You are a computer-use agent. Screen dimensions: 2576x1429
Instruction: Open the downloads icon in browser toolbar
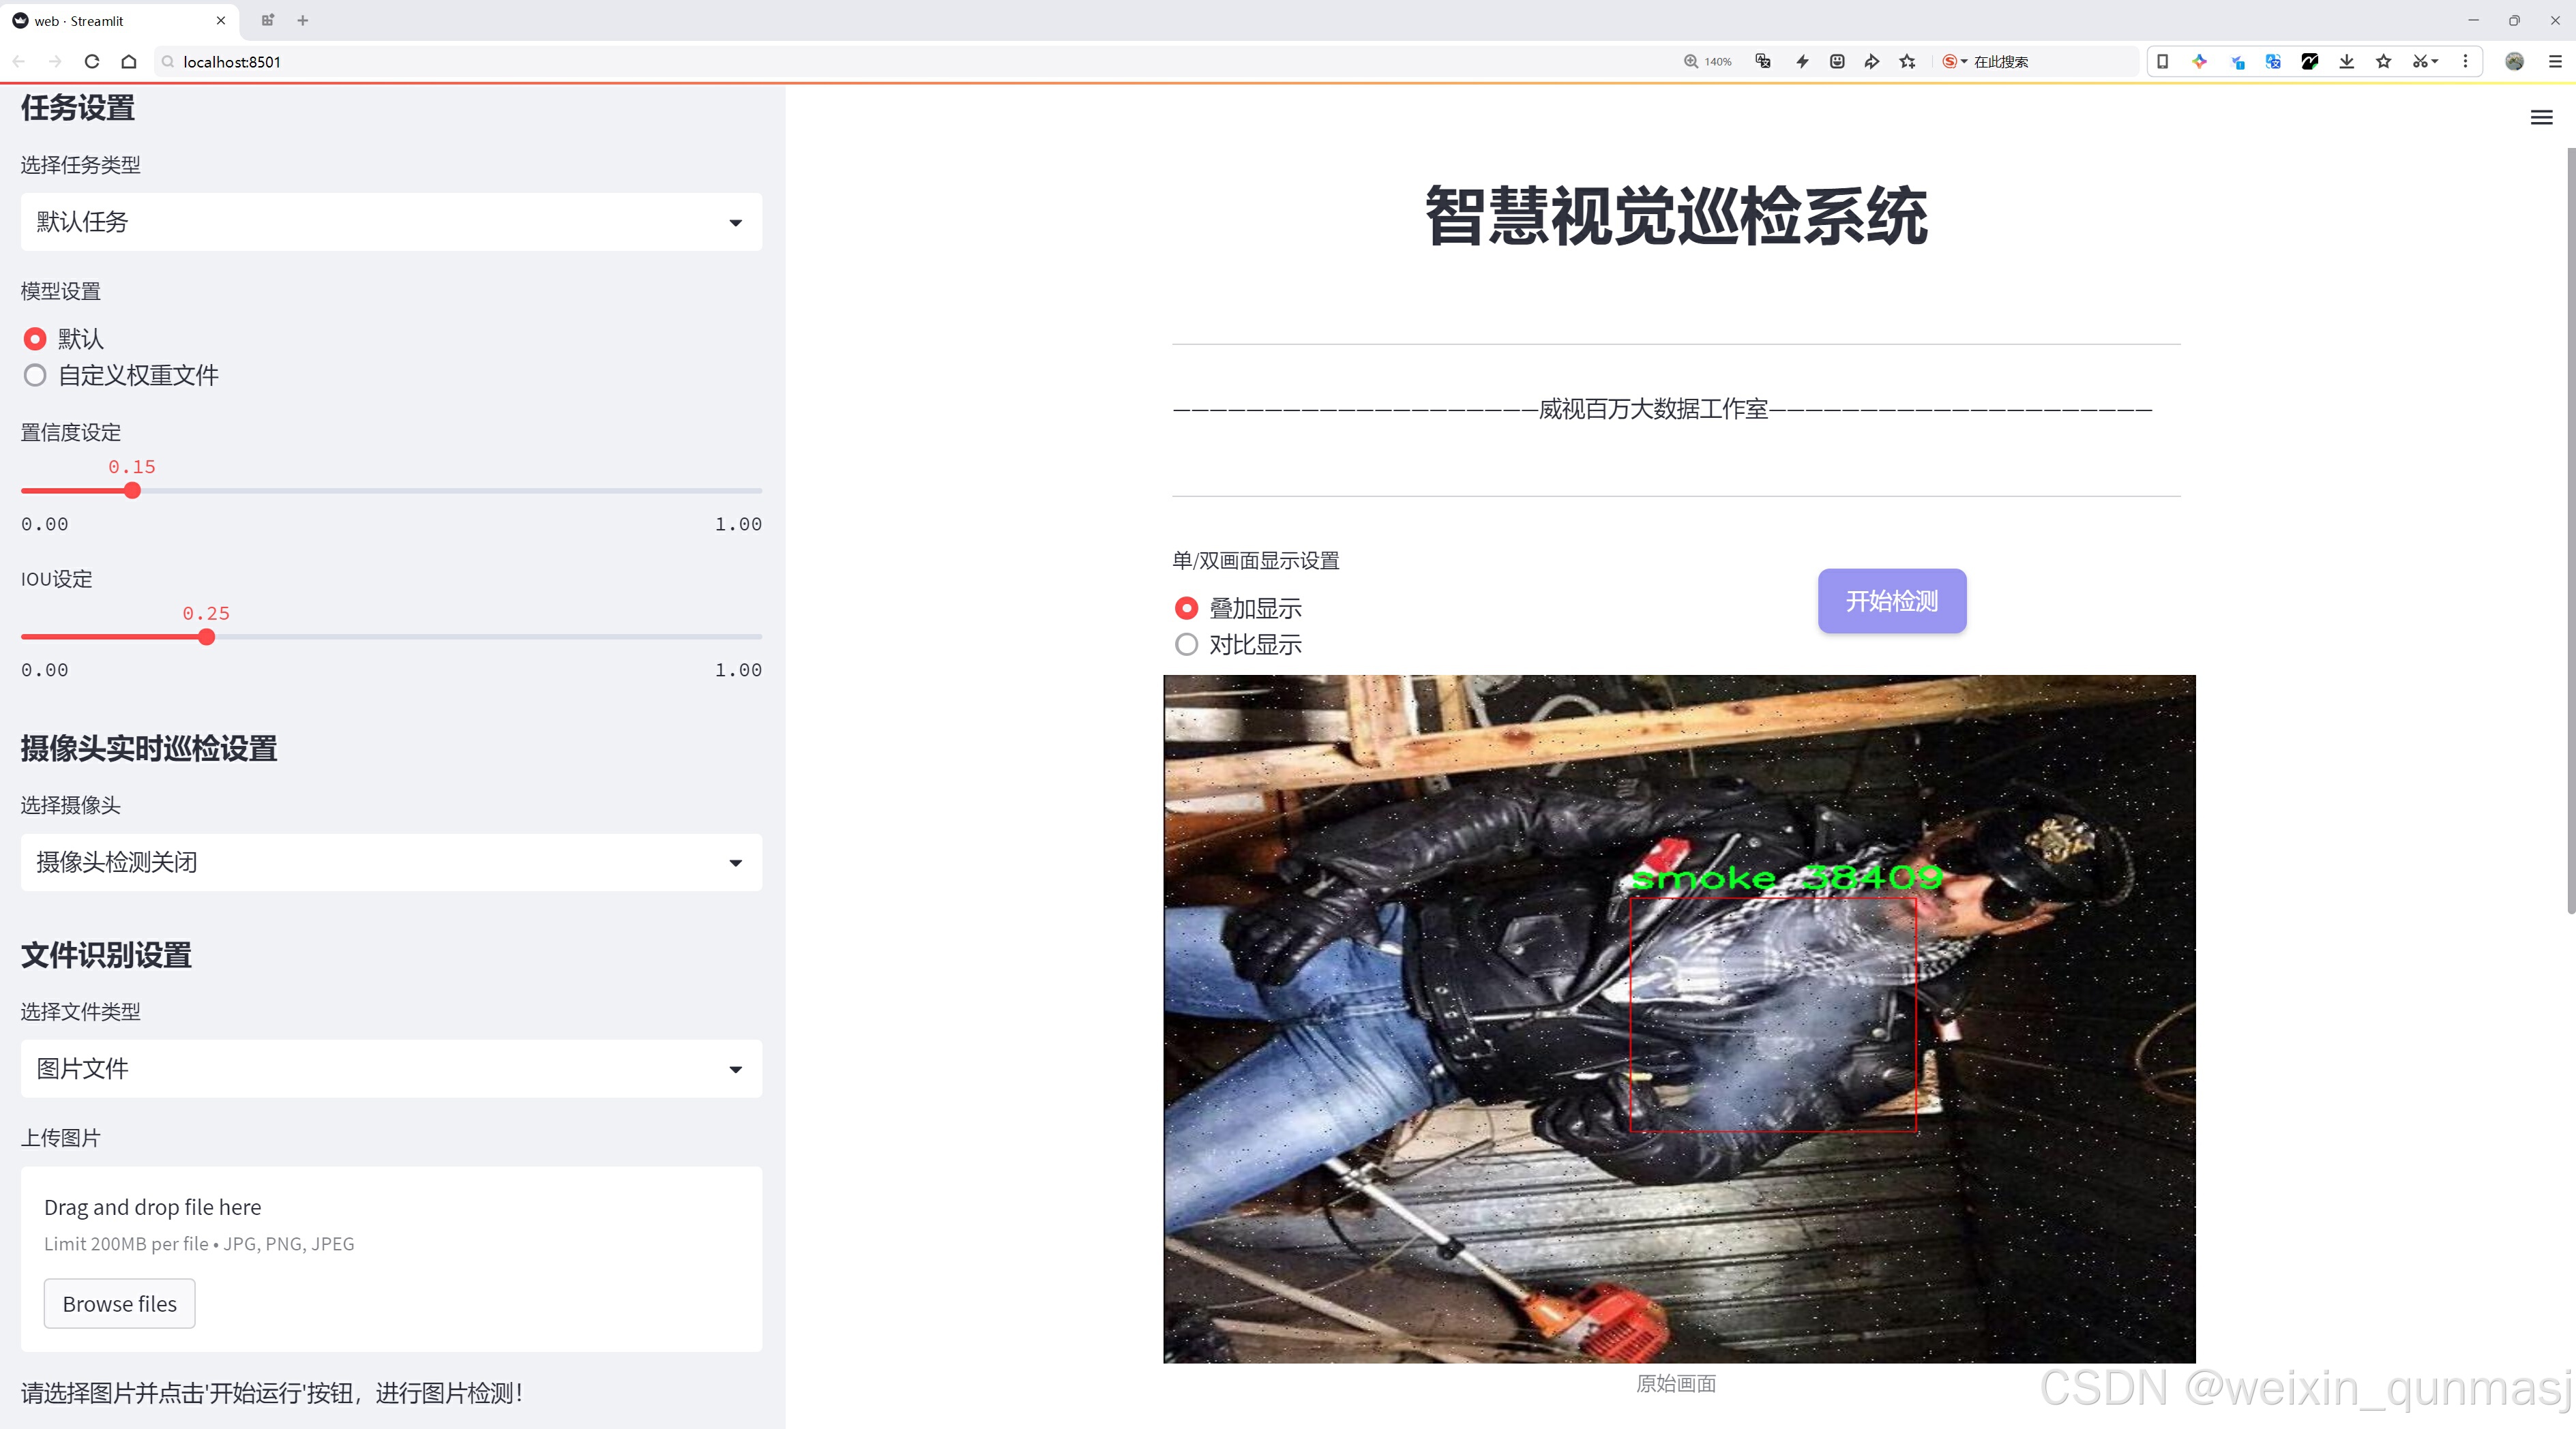click(2346, 62)
